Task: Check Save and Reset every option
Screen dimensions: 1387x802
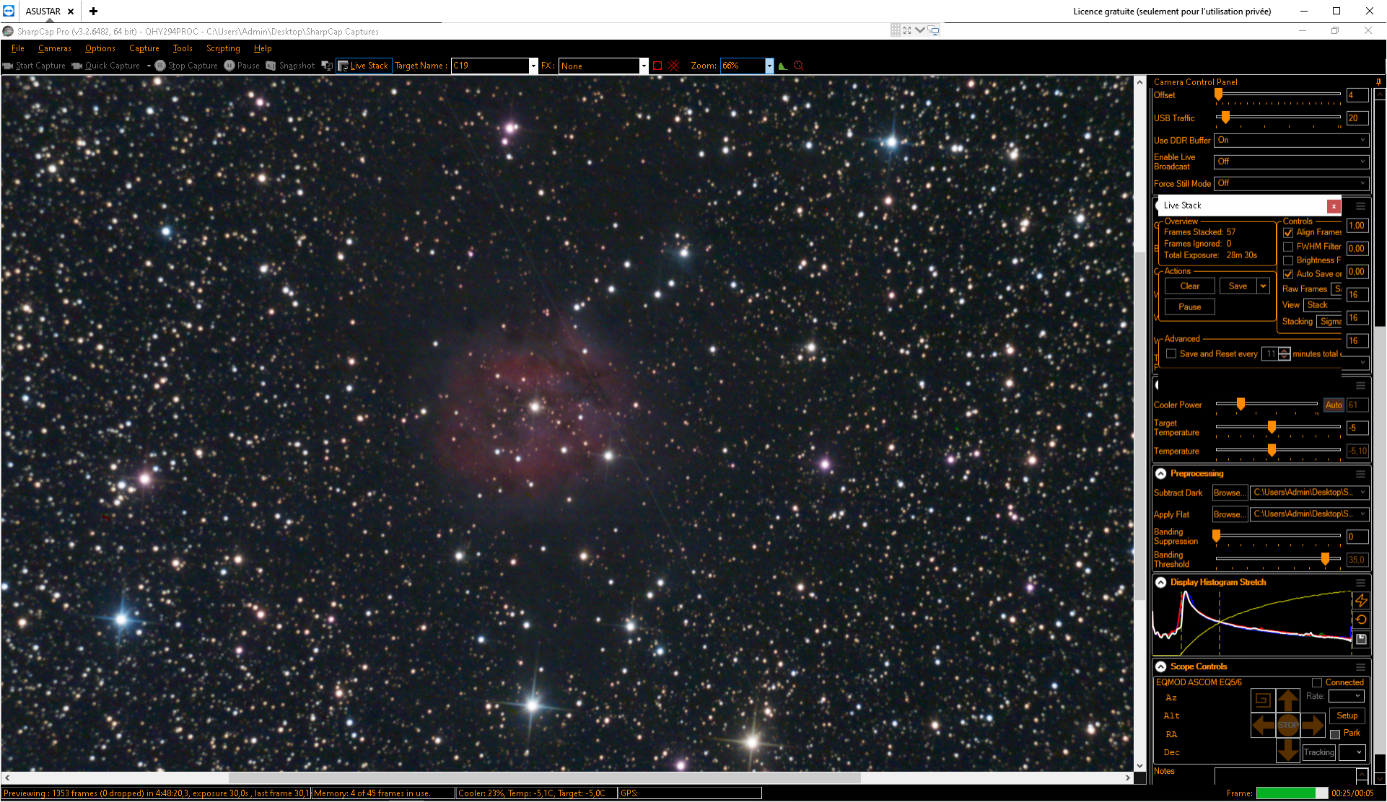Action: [x=1172, y=354]
